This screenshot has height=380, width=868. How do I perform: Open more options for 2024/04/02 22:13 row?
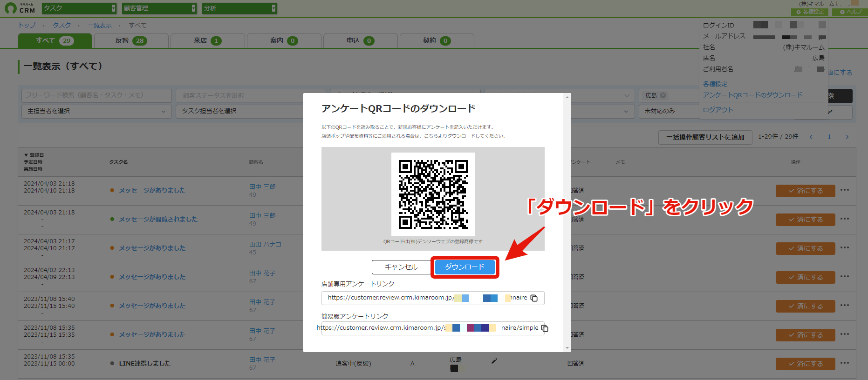pos(845,276)
